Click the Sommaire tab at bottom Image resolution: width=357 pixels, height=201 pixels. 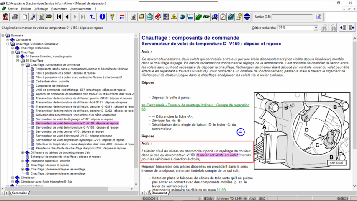[19, 193]
